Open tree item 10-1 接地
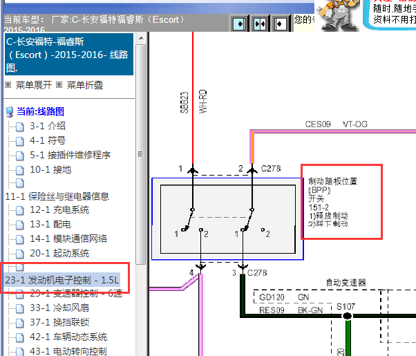This screenshot has width=416, height=356. [50, 169]
